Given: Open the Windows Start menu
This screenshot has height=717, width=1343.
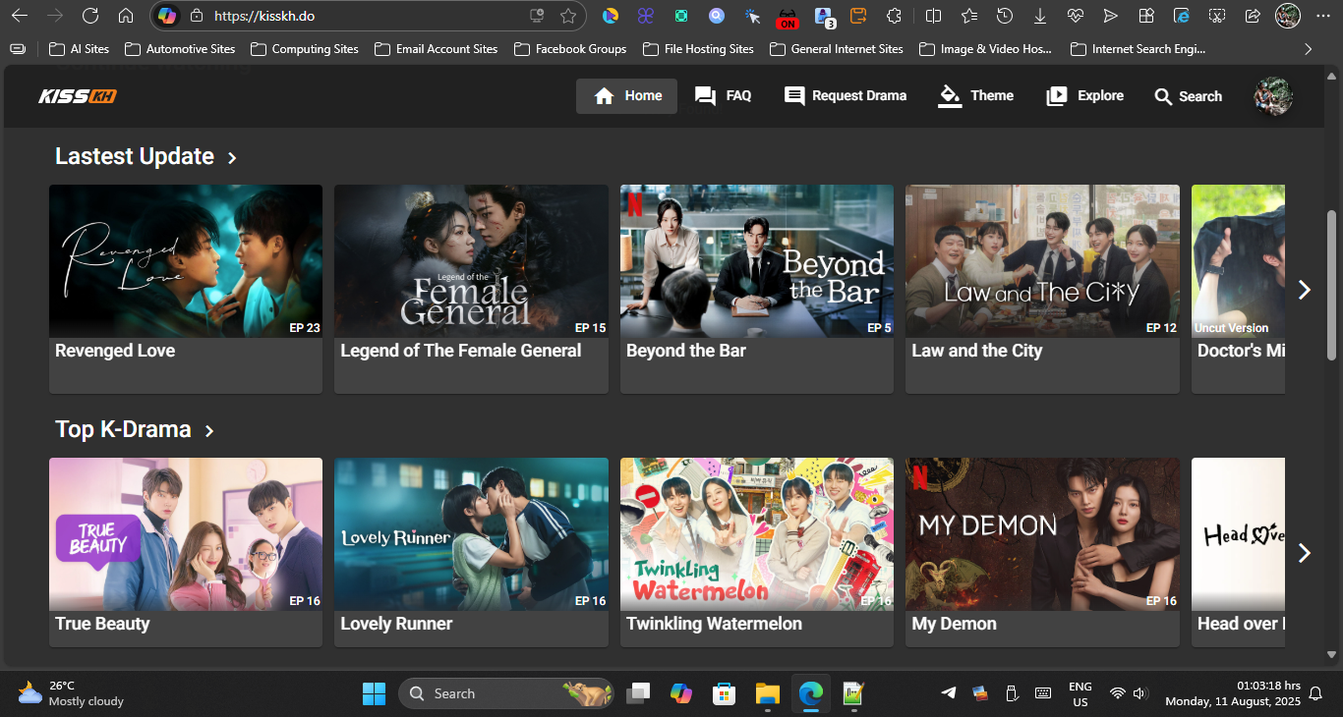Looking at the screenshot, I should [x=375, y=693].
